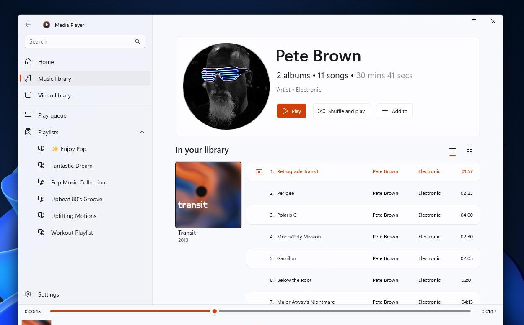Switch to grid view of the library
The height and width of the screenshot is (325, 524).
[470, 149]
